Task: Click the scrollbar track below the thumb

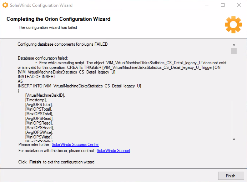Action: click(234, 95)
